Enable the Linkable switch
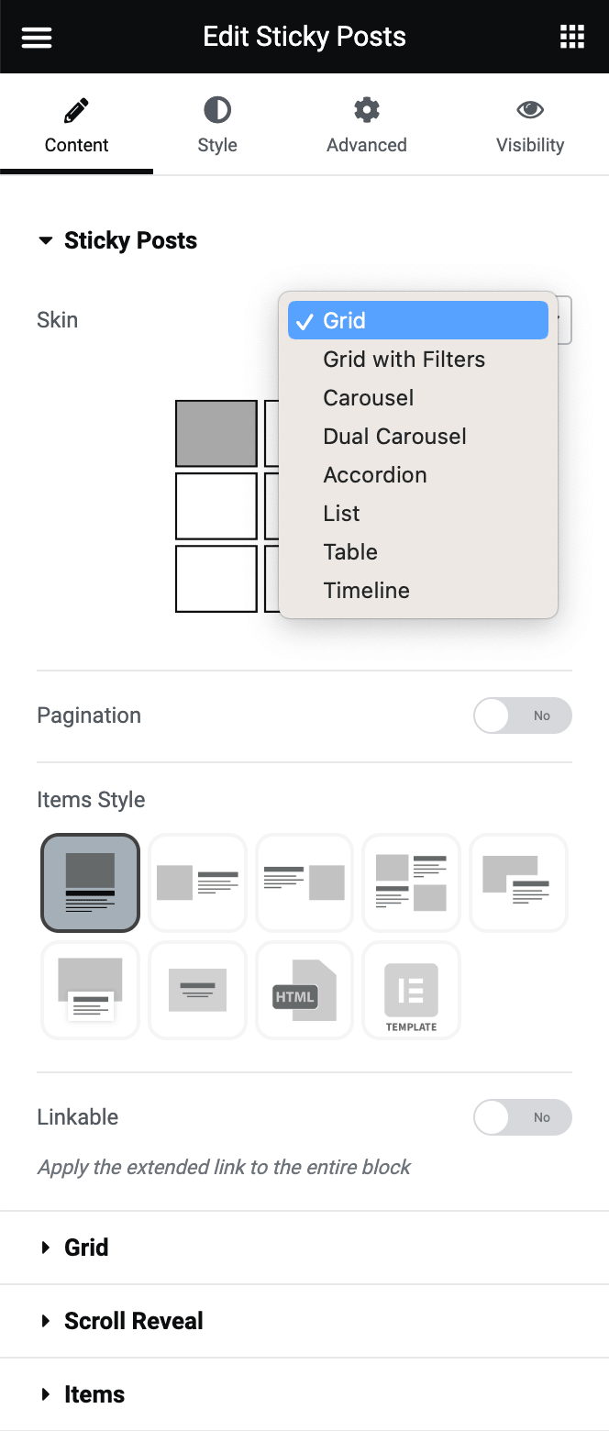609x1431 pixels. pos(522,1117)
